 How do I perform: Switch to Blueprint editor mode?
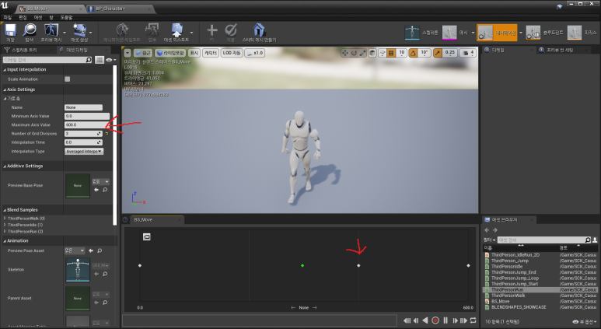pos(544,33)
